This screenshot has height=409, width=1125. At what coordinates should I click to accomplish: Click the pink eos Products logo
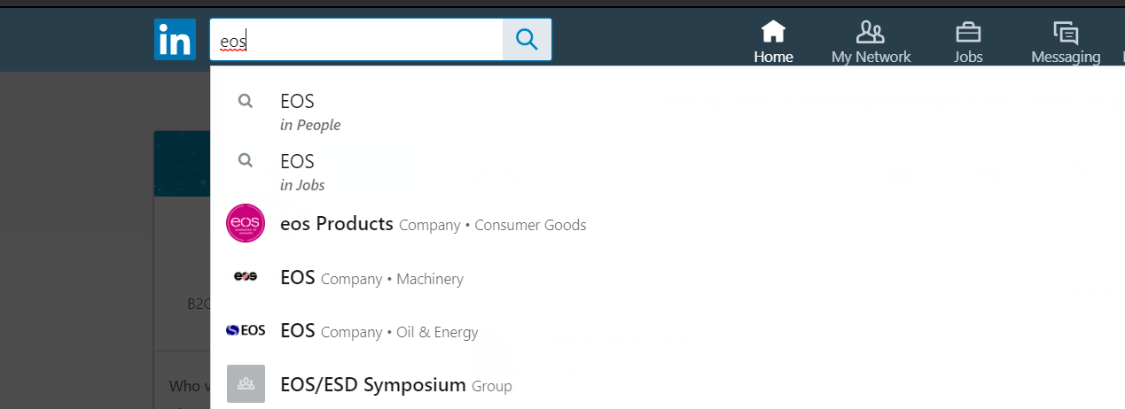tap(246, 223)
